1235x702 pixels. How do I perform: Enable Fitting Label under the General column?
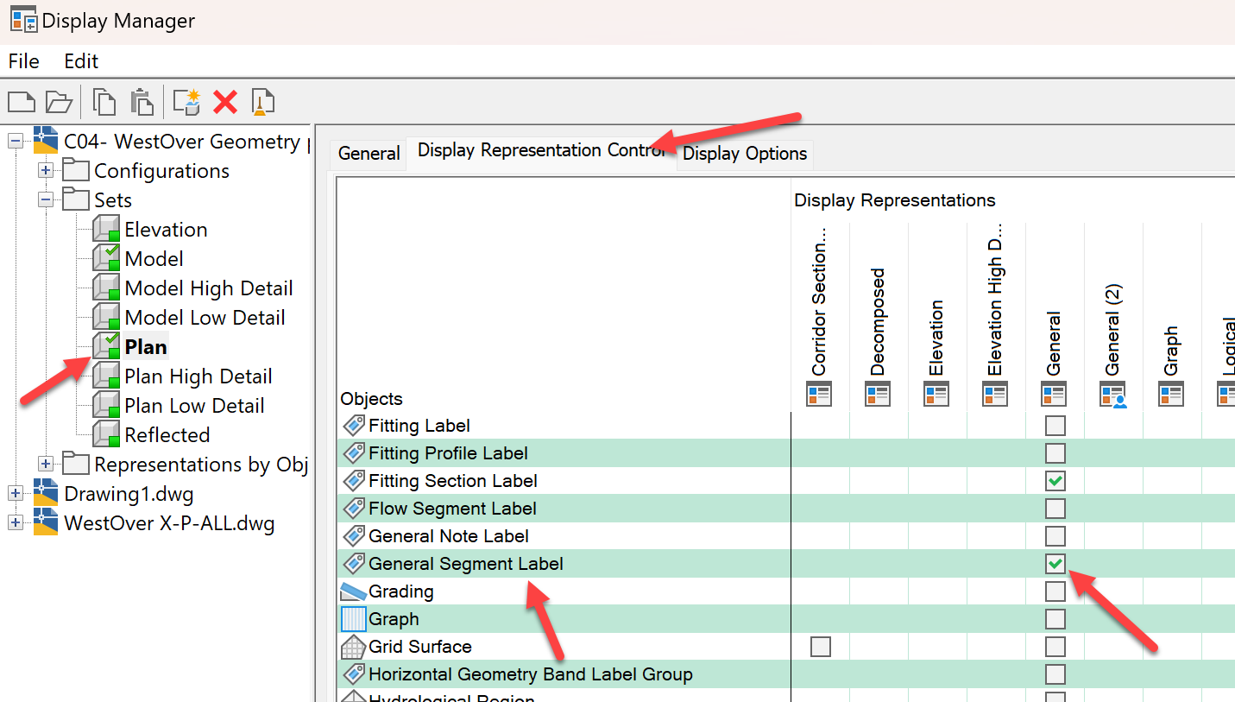pyautogui.click(x=1055, y=425)
